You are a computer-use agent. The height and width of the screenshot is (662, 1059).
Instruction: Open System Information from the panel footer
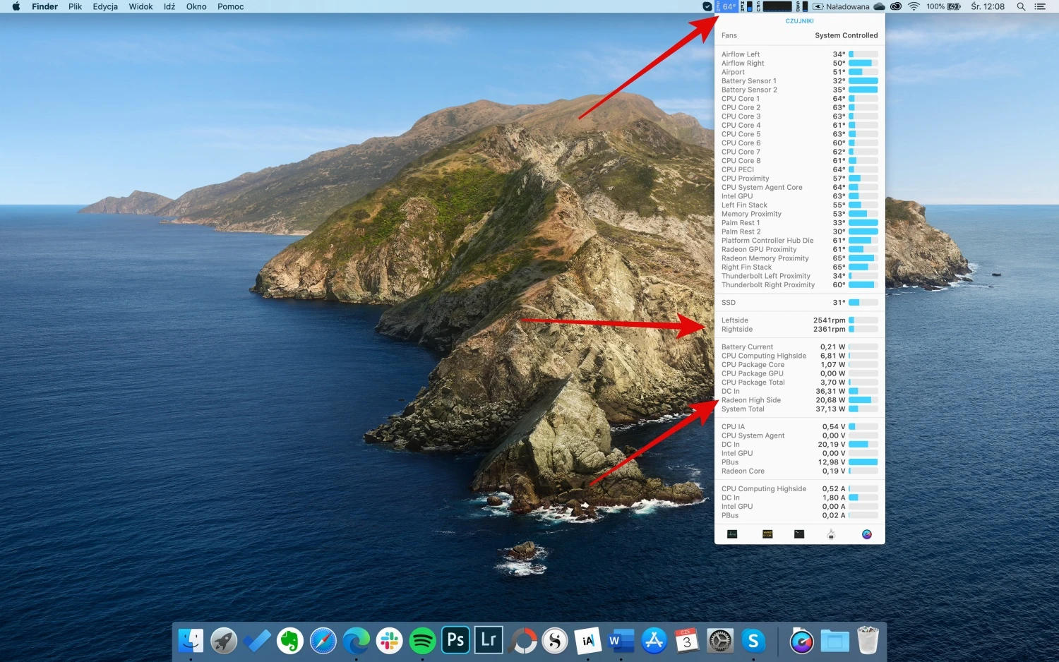pos(831,534)
